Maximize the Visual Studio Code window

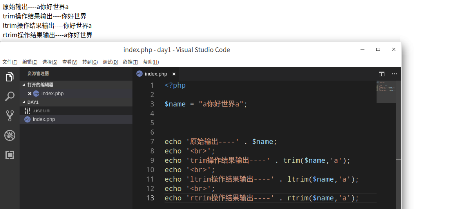(378, 49)
